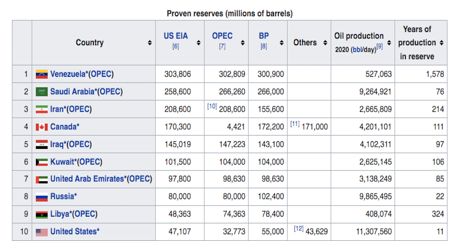
Task: Open the OPEC header link
Action: (222, 36)
